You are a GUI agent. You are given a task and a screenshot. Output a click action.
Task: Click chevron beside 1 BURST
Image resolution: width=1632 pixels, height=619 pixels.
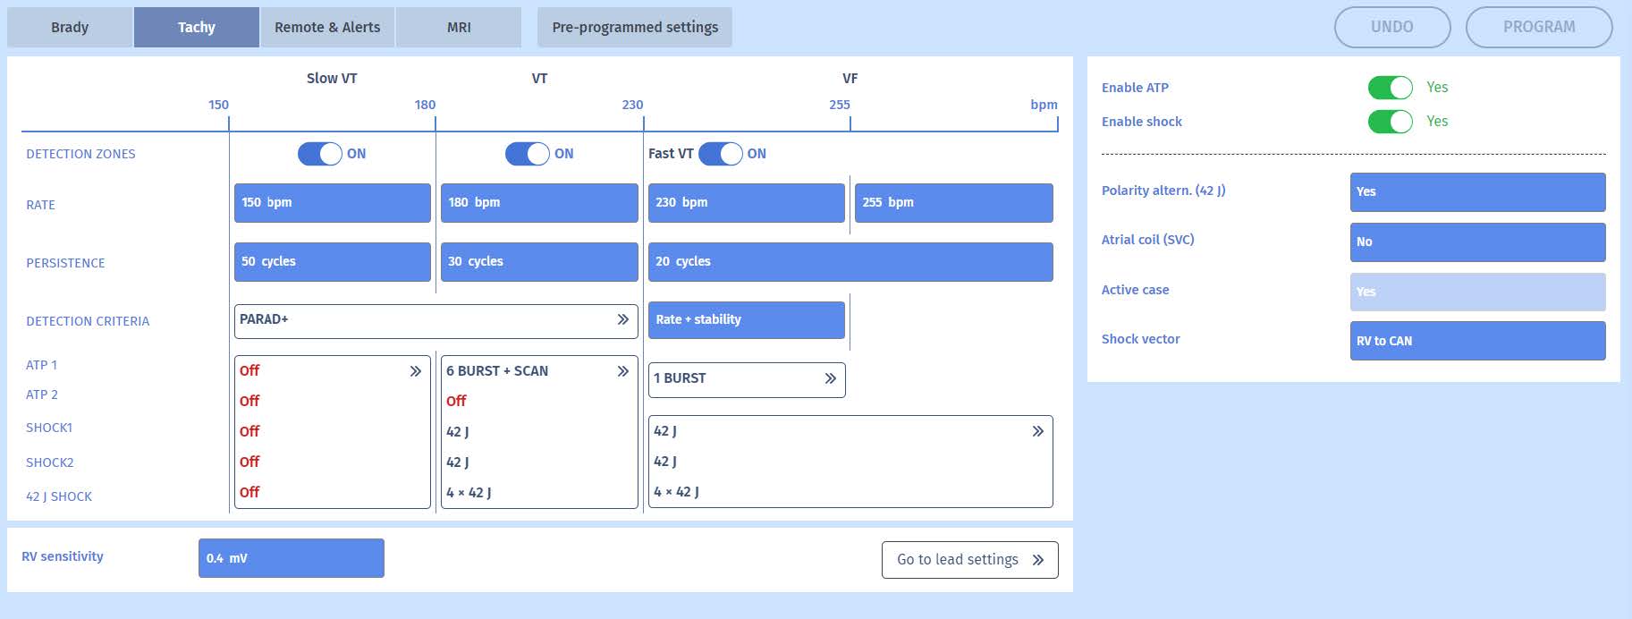(830, 378)
